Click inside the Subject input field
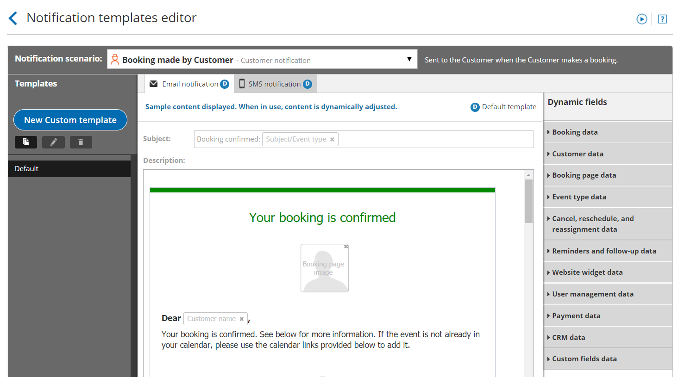Image resolution: width=678 pixels, height=377 pixels. click(x=435, y=139)
